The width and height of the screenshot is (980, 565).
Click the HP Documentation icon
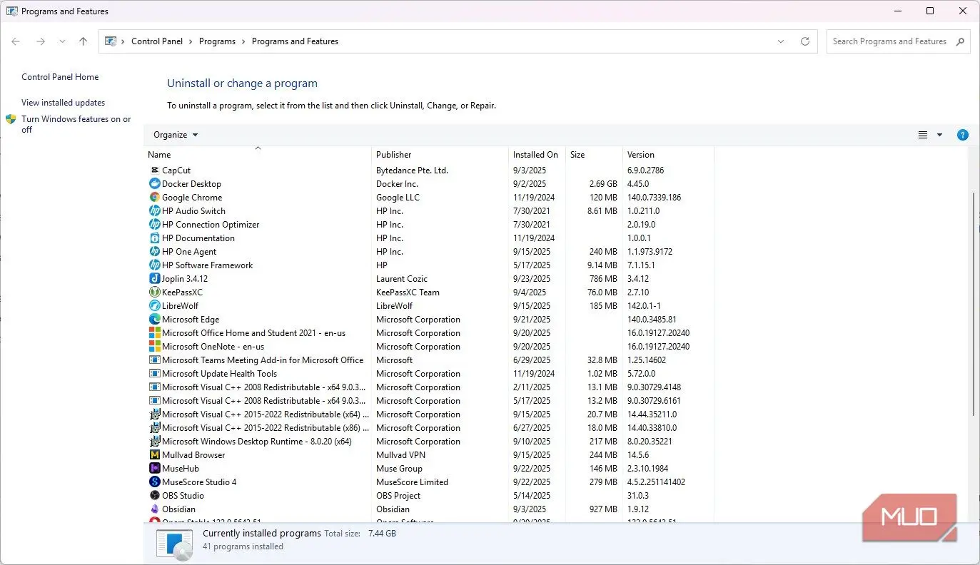coord(155,238)
